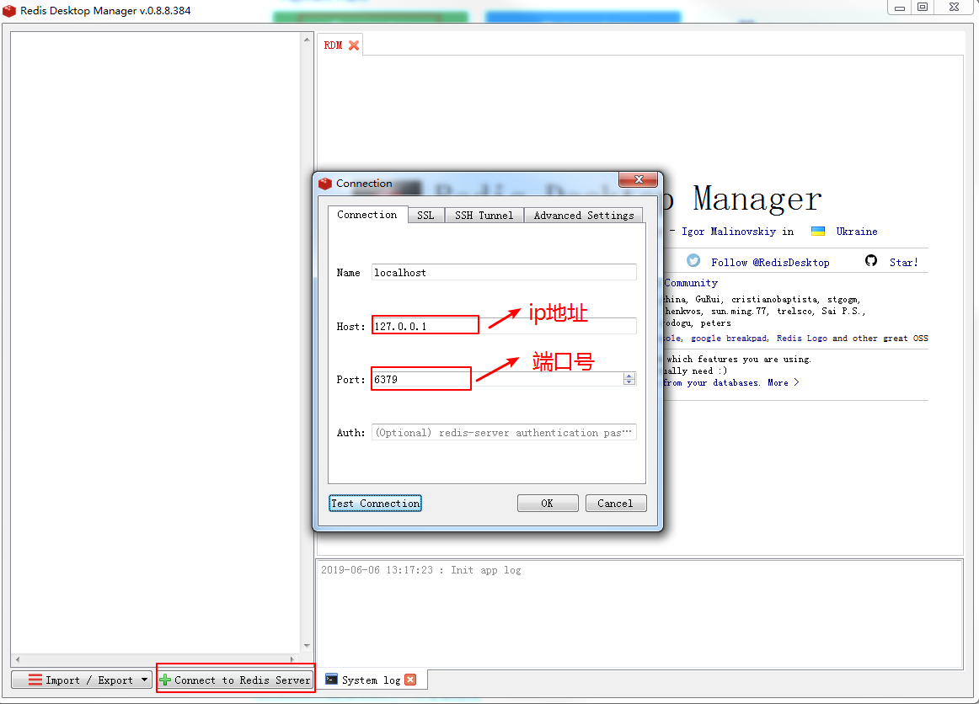979x704 pixels.
Task: Click the Test Connection button
Action: (375, 503)
